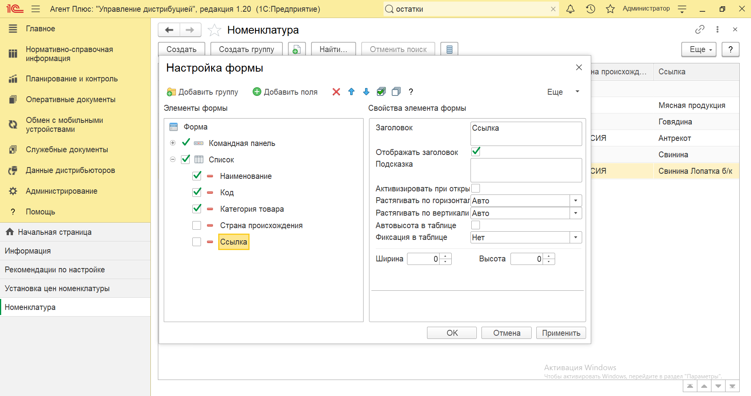The height and width of the screenshot is (396, 751).
Task: Switch to Начальная страница tab
Action: tap(75, 232)
